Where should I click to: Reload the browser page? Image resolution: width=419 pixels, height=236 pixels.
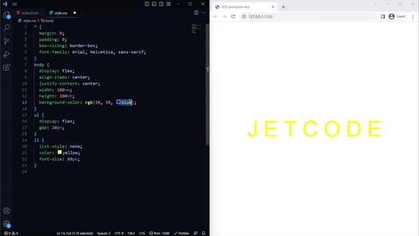point(233,16)
